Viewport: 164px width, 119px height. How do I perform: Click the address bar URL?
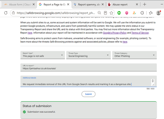(56, 13)
